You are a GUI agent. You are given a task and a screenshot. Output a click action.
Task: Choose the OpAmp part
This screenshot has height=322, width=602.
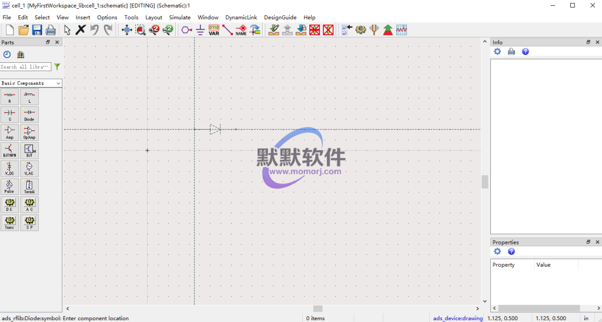[29, 132]
